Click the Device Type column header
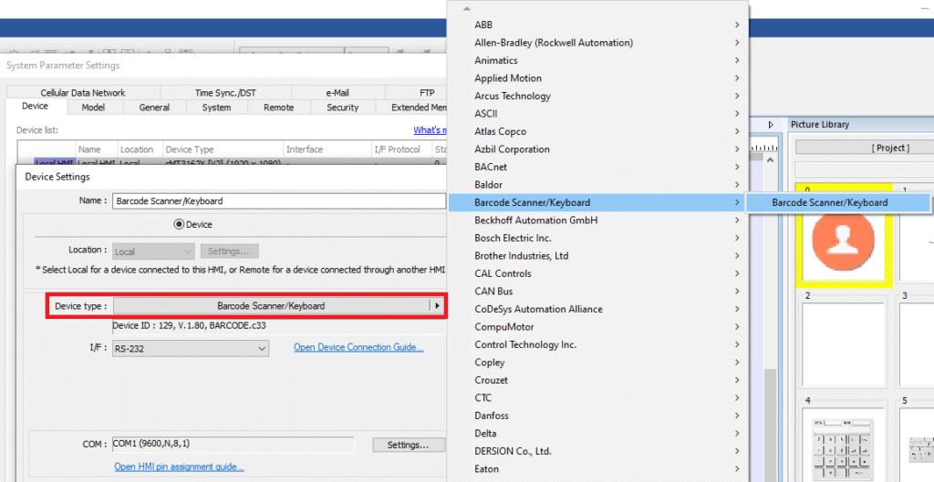Viewport: 934px width, 482px height. (x=223, y=149)
